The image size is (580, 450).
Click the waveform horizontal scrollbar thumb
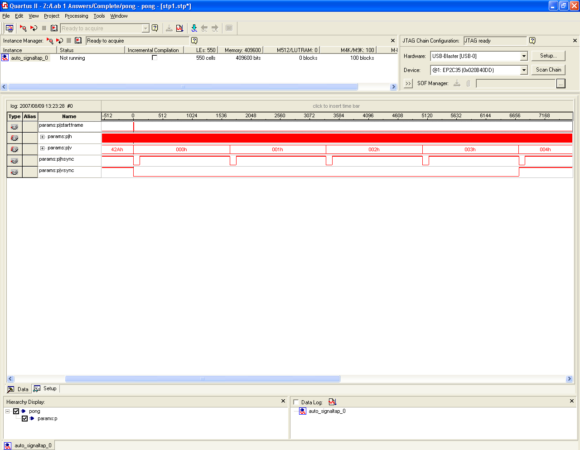point(203,379)
